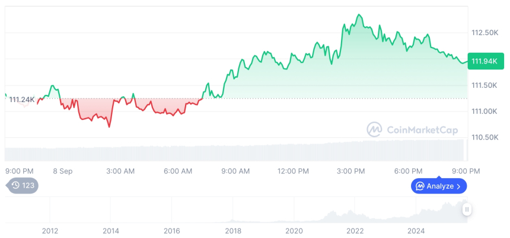The height and width of the screenshot is (238, 510).
Task: Click the 12:00 PM time axis label
Action: (x=294, y=171)
